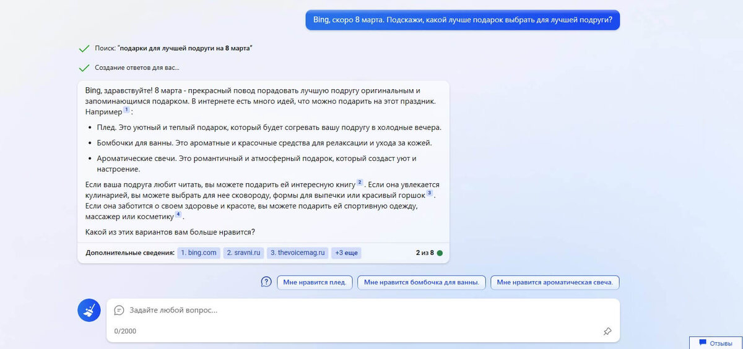Screen dimensions: 743x349
Task: Open the '2. sravni.ru' source link
Action: pyautogui.click(x=243, y=253)
